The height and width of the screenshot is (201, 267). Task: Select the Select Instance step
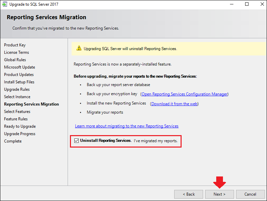[x=17, y=97]
